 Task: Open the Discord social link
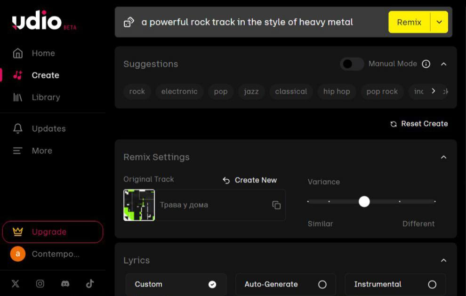click(x=65, y=283)
